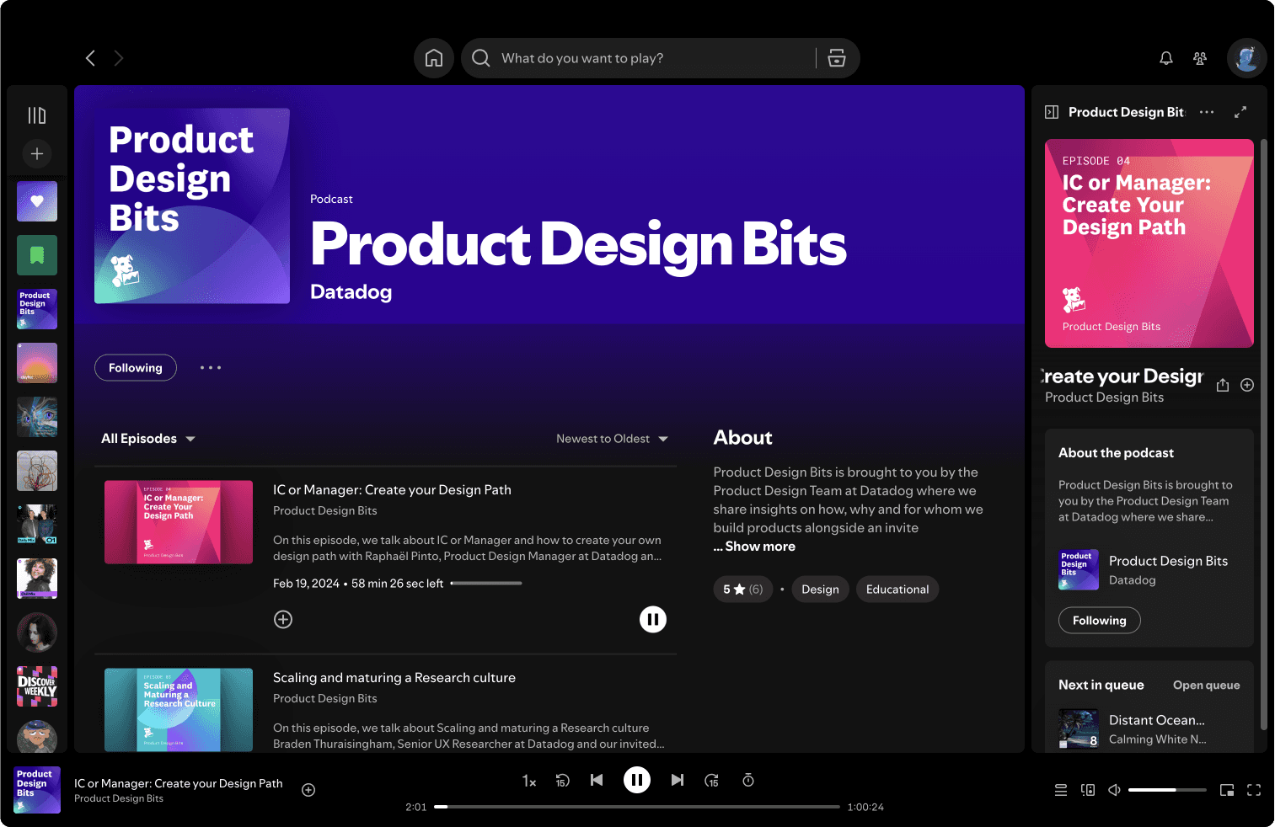Open Product Design Bits link in podcast card
This screenshot has height=827, width=1275.
click(x=1168, y=561)
